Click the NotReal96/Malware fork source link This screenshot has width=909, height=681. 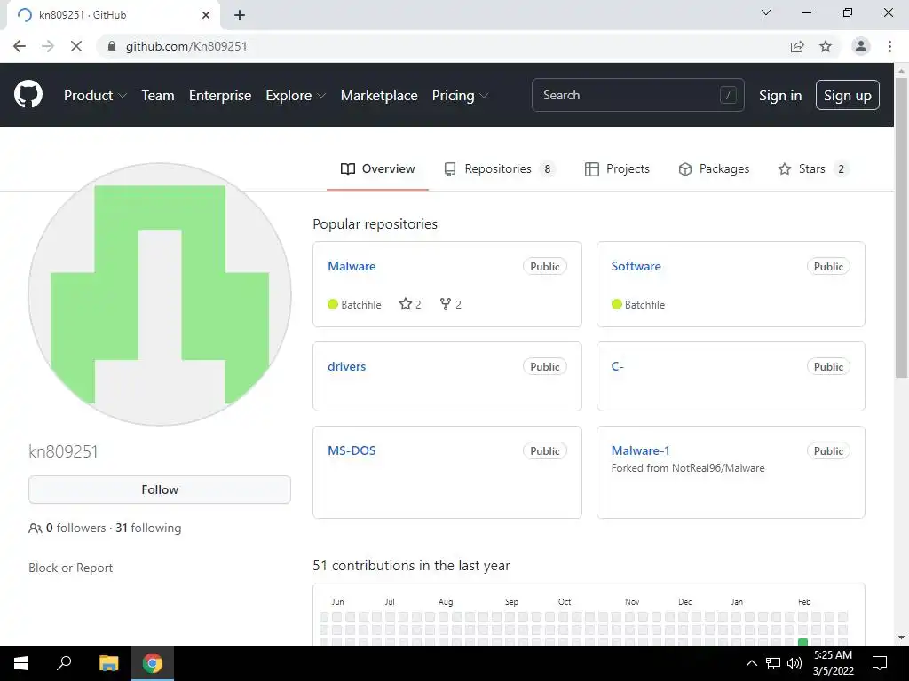(x=718, y=468)
